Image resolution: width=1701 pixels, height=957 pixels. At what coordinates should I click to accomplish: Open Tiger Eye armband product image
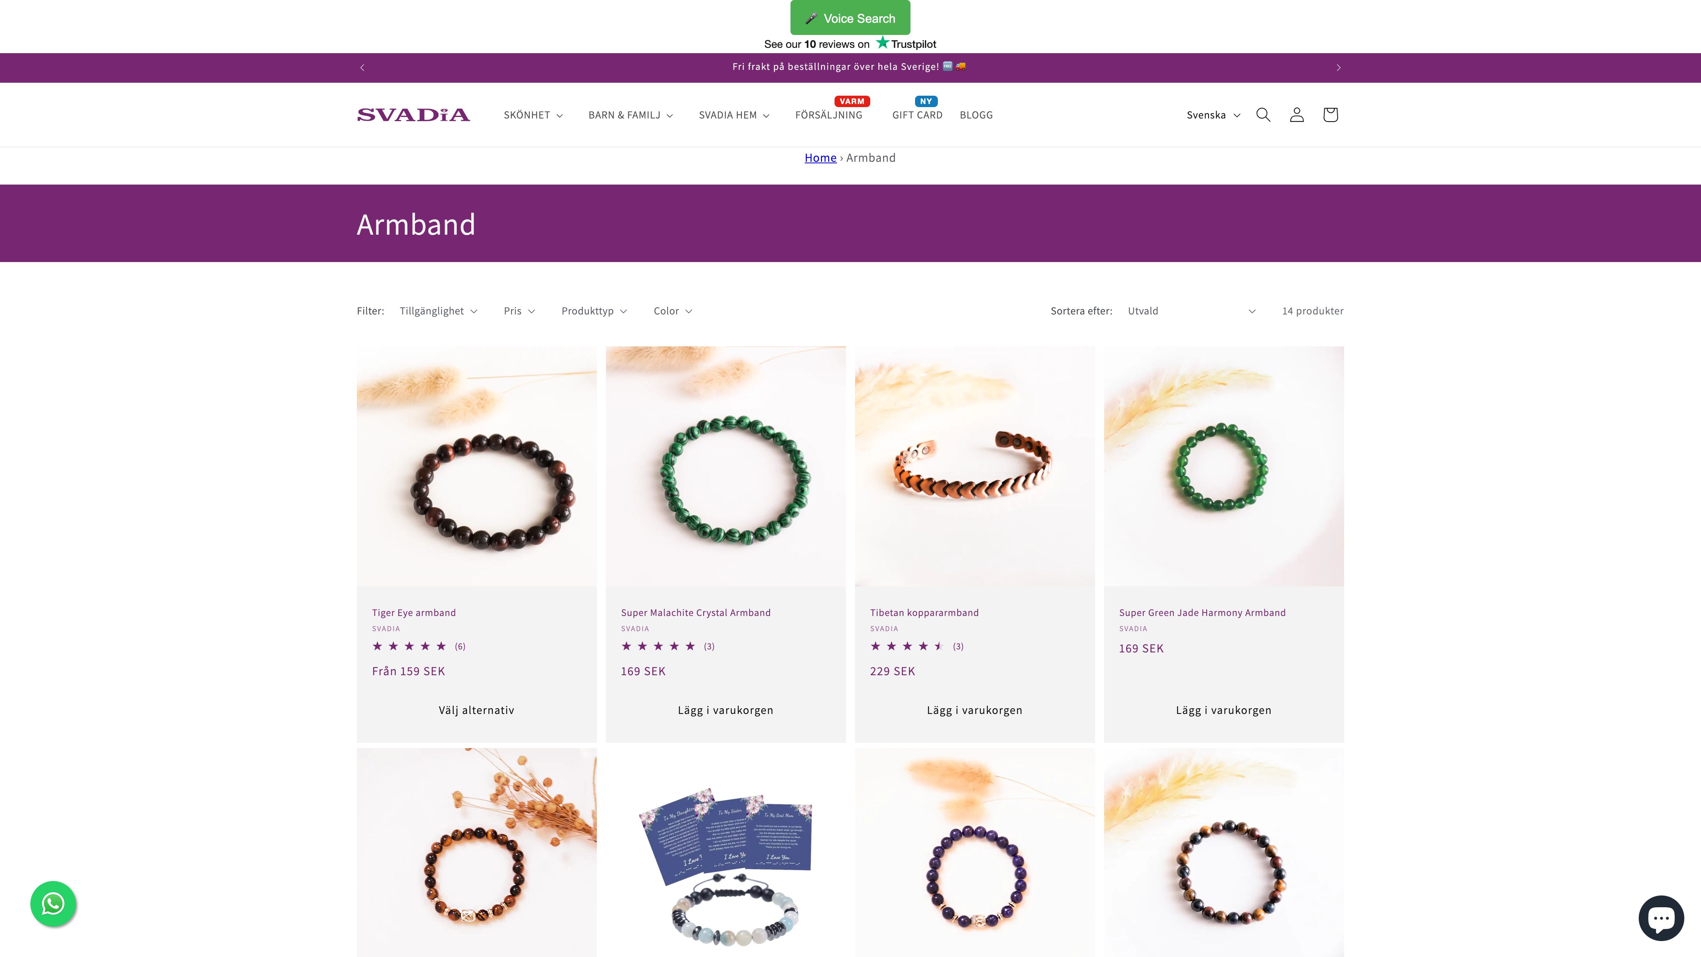click(x=476, y=466)
